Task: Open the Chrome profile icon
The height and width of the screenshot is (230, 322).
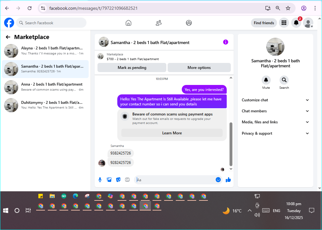Action: pyautogui.click(x=304, y=8)
